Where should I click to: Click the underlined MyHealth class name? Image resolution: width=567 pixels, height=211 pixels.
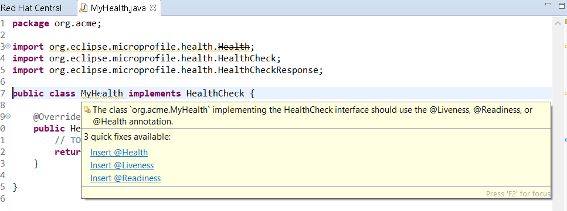pos(101,94)
